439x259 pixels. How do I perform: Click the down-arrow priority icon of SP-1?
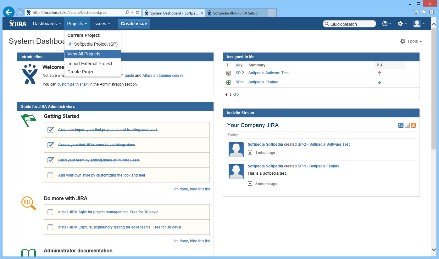[379, 82]
